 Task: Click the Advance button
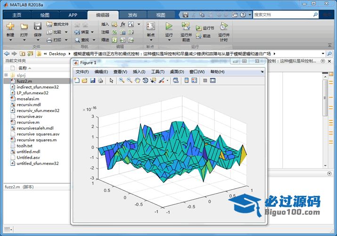pos(203,36)
